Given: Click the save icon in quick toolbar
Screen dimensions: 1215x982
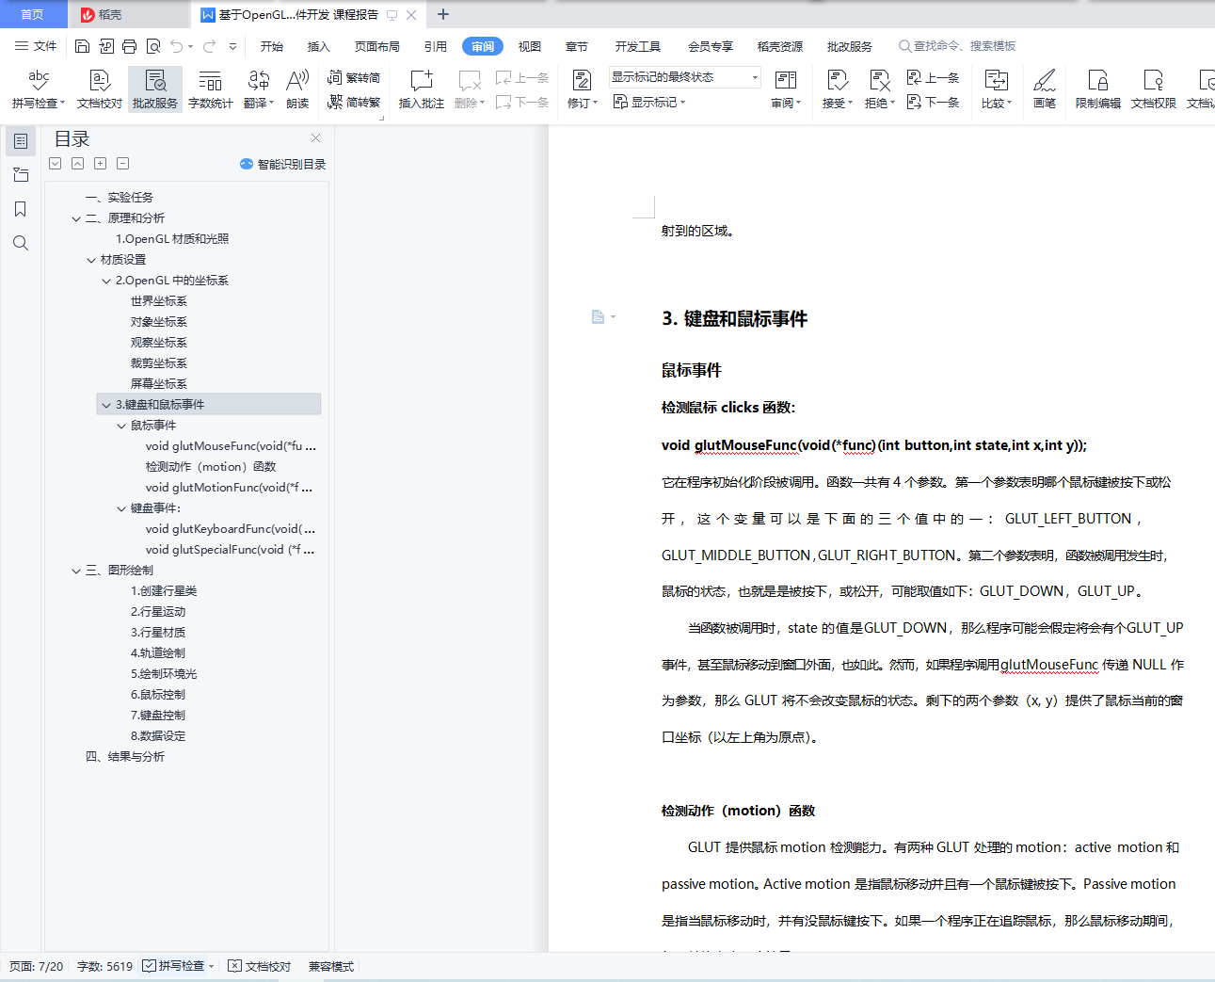Looking at the screenshot, I should coord(82,46).
